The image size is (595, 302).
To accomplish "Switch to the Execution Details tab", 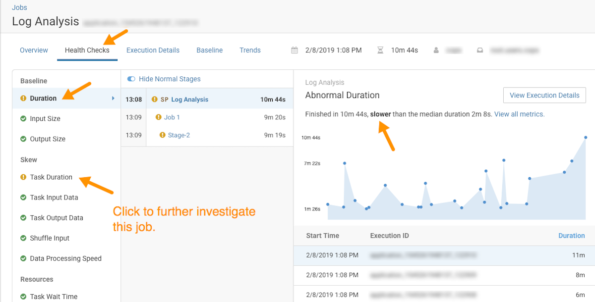I will [153, 50].
